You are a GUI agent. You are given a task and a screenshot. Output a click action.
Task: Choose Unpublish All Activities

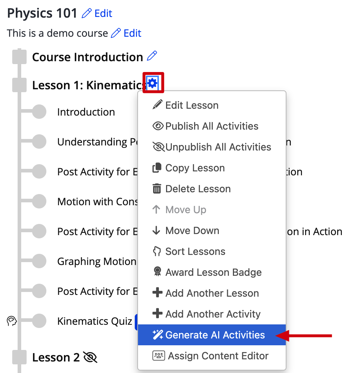212,147
